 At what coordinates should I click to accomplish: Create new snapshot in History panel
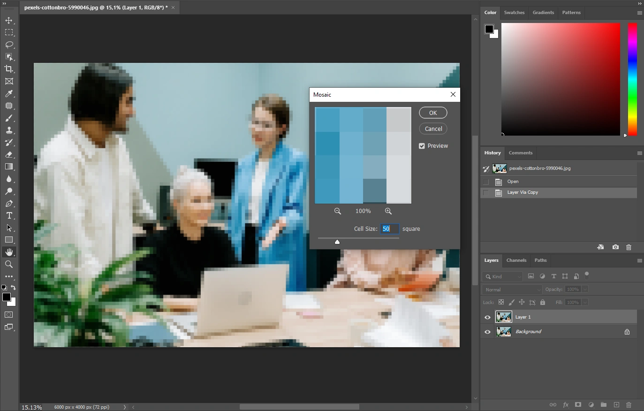coord(615,247)
